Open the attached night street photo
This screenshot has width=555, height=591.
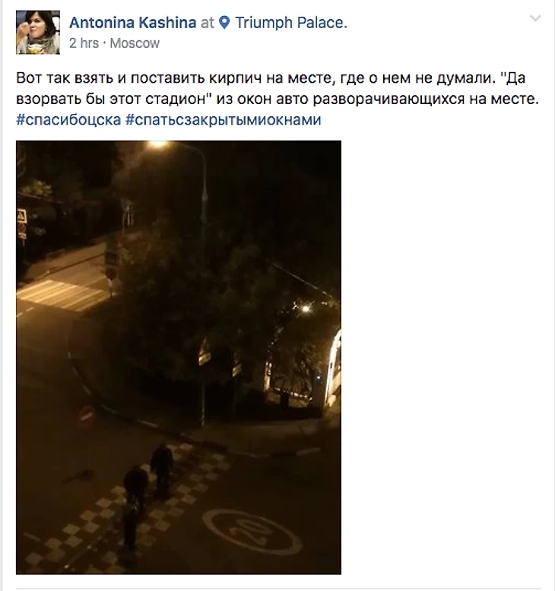click(x=179, y=357)
